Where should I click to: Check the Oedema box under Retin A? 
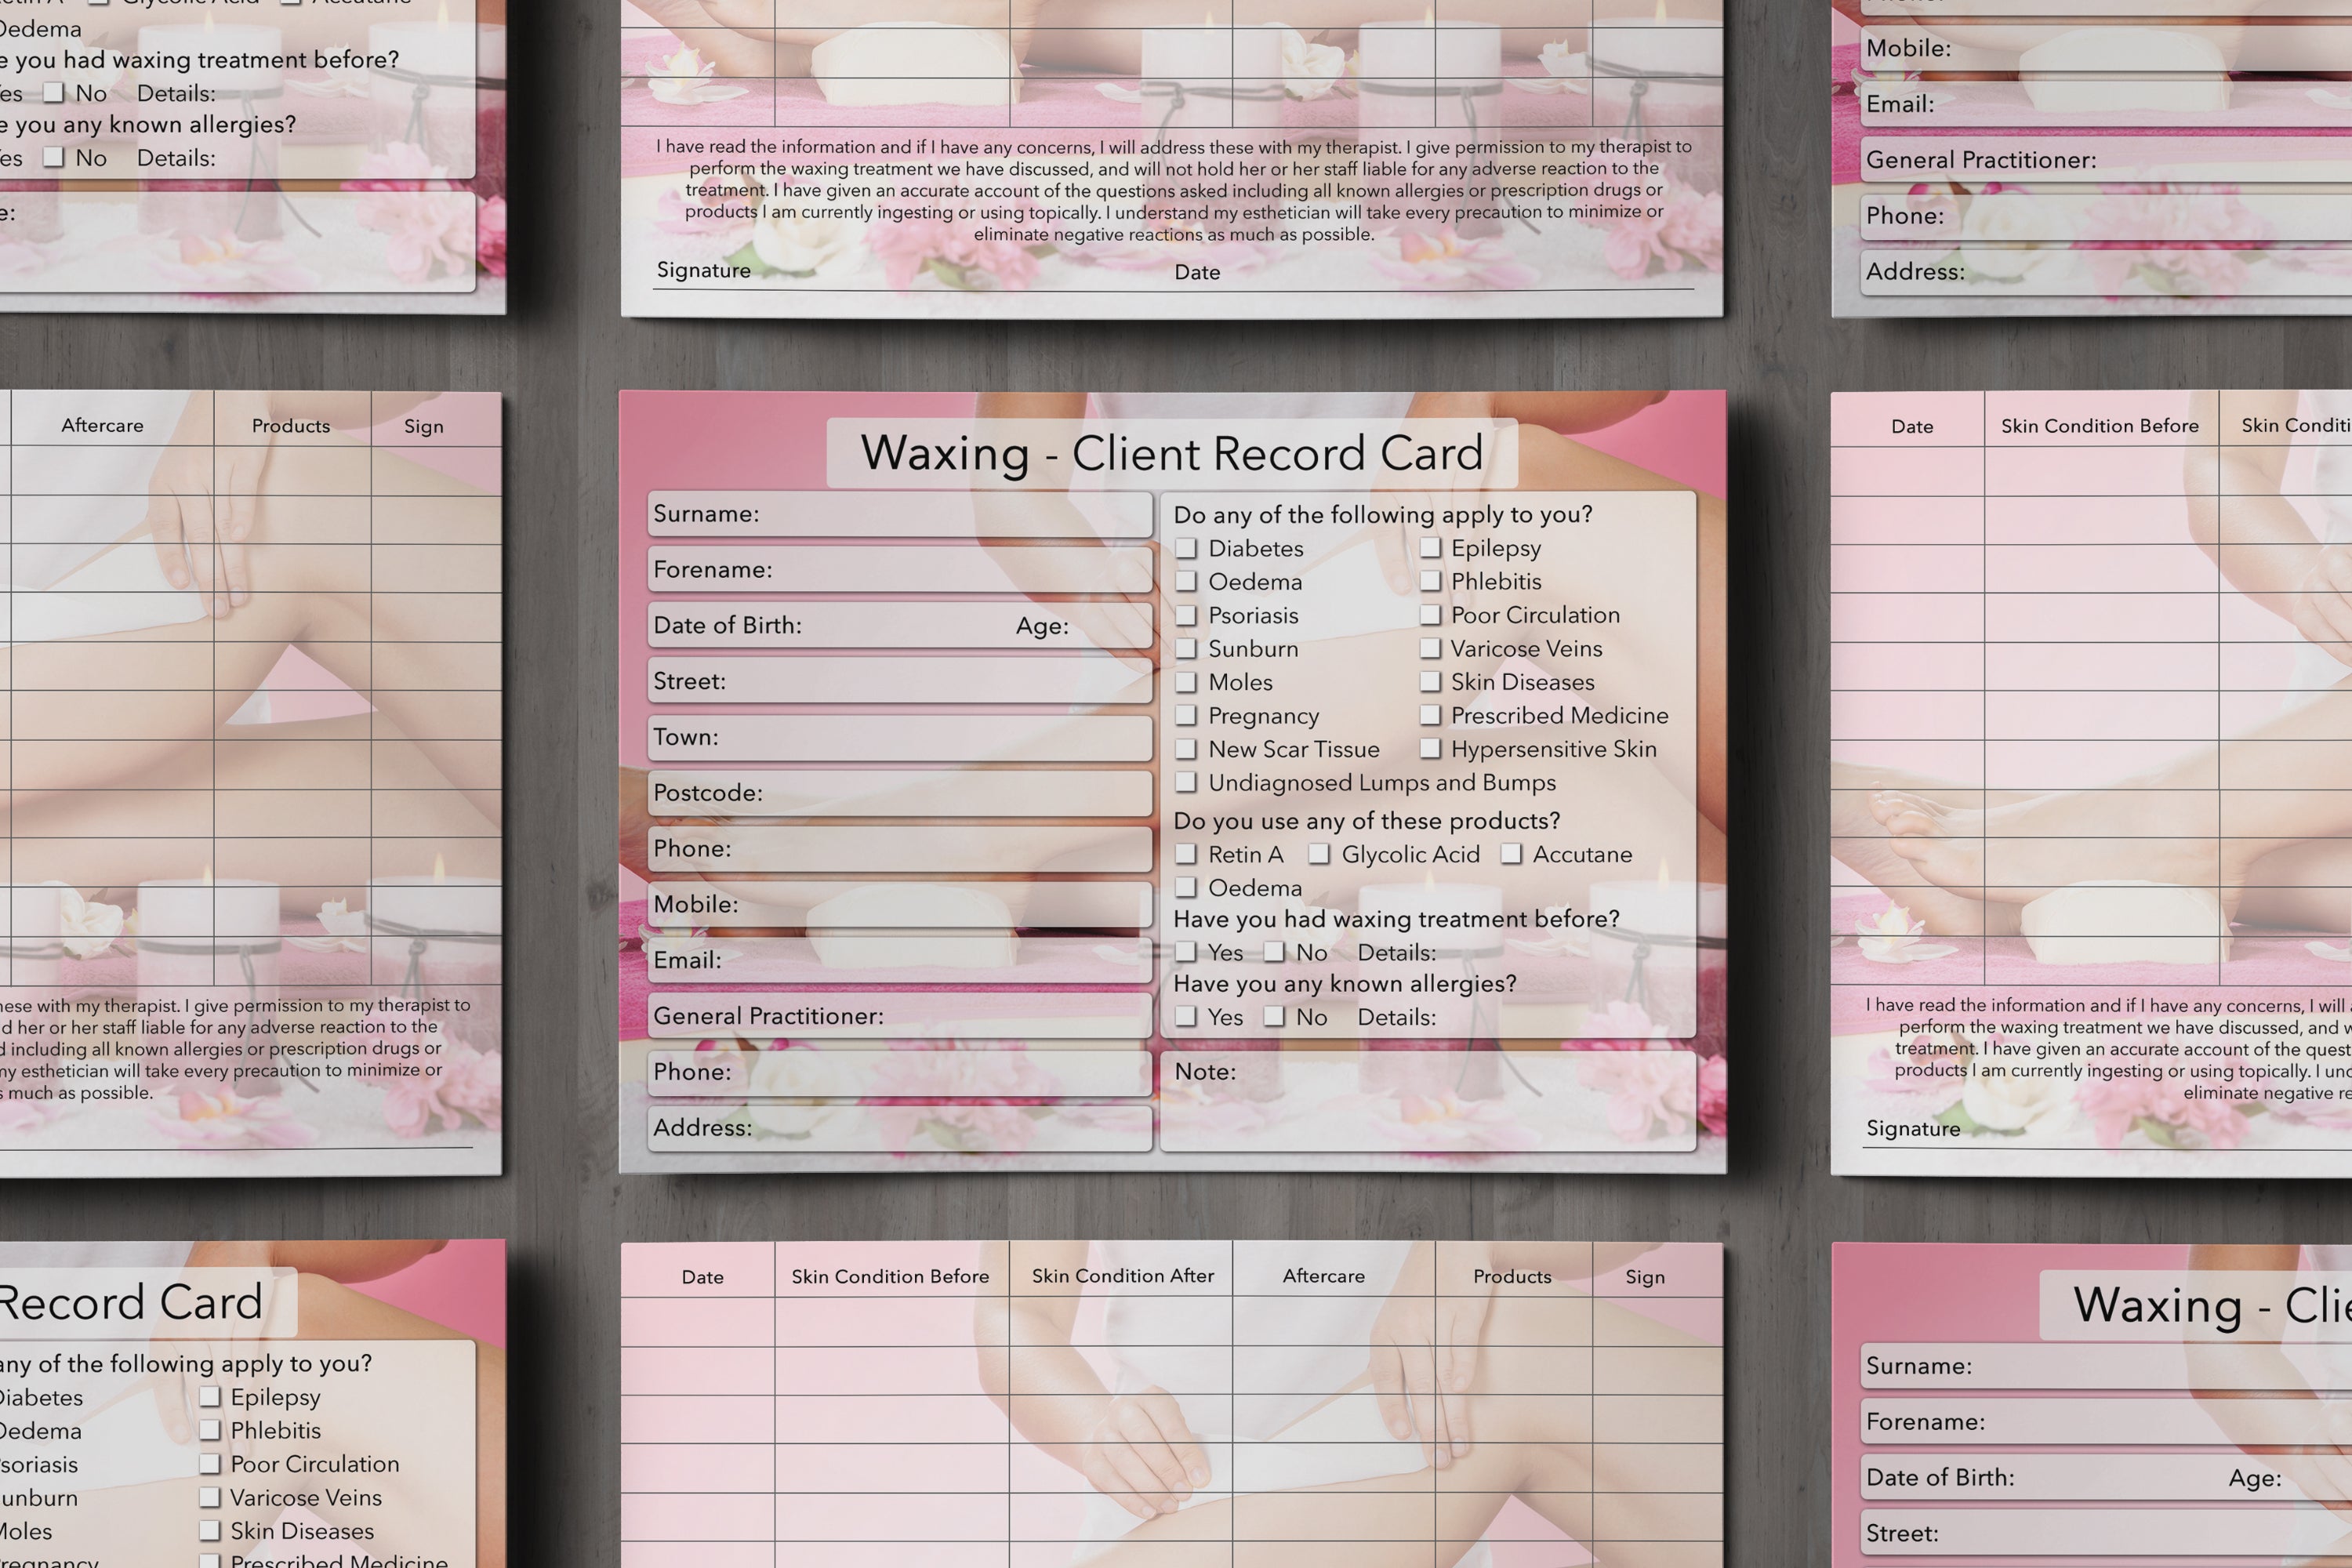pyautogui.click(x=1186, y=887)
